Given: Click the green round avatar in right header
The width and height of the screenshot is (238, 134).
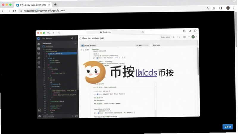Looking at the screenshot, I should pos(193,37).
